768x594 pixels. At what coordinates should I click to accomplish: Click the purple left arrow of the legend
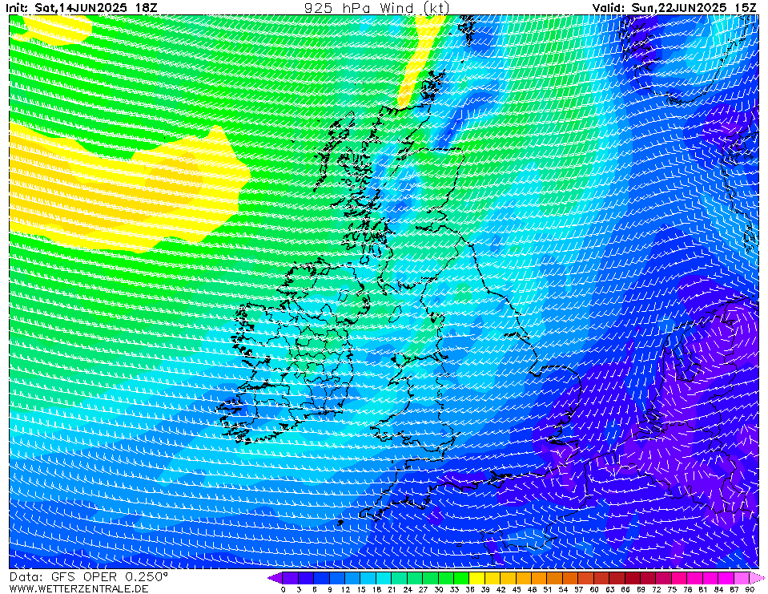(275, 578)
